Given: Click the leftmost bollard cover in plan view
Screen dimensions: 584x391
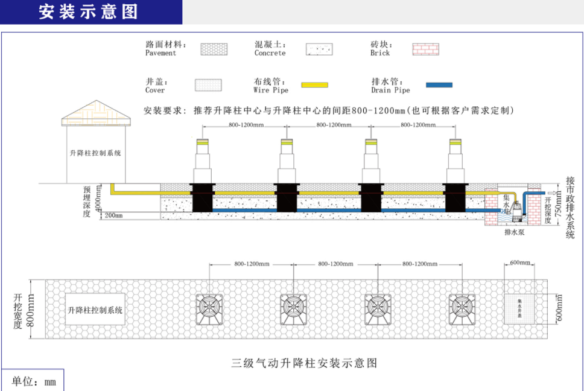Looking at the screenshot, I should [x=210, y=310].
